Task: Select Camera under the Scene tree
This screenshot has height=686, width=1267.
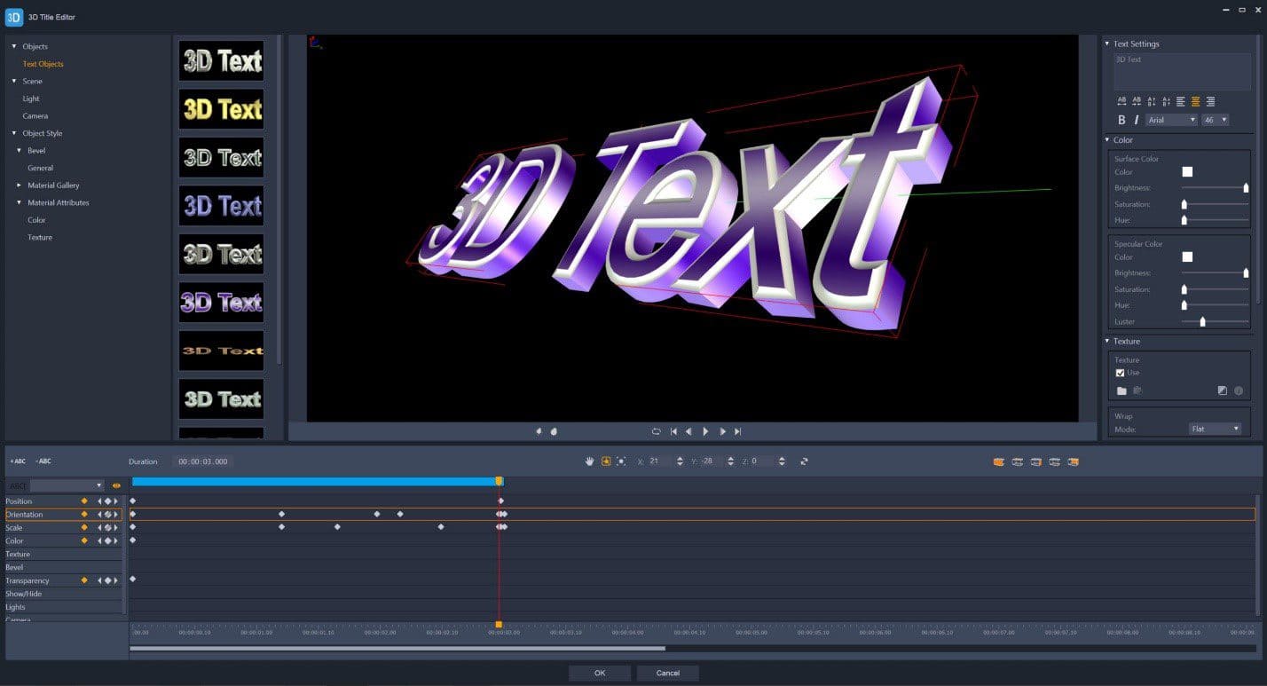Action: [35, 115]
